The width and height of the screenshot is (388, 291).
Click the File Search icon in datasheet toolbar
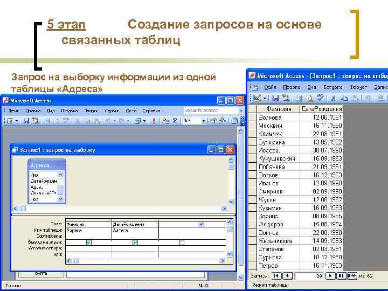(x=286, y=98)
